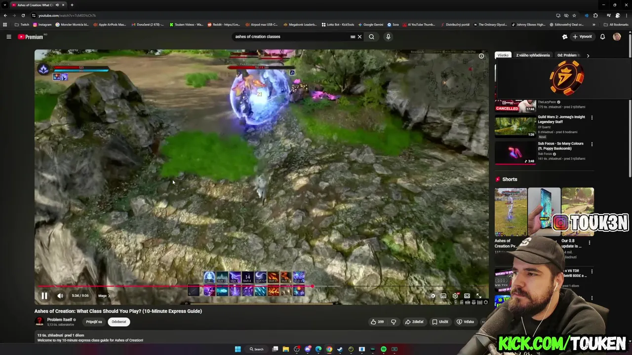Reload the browser page

(23, 15)
